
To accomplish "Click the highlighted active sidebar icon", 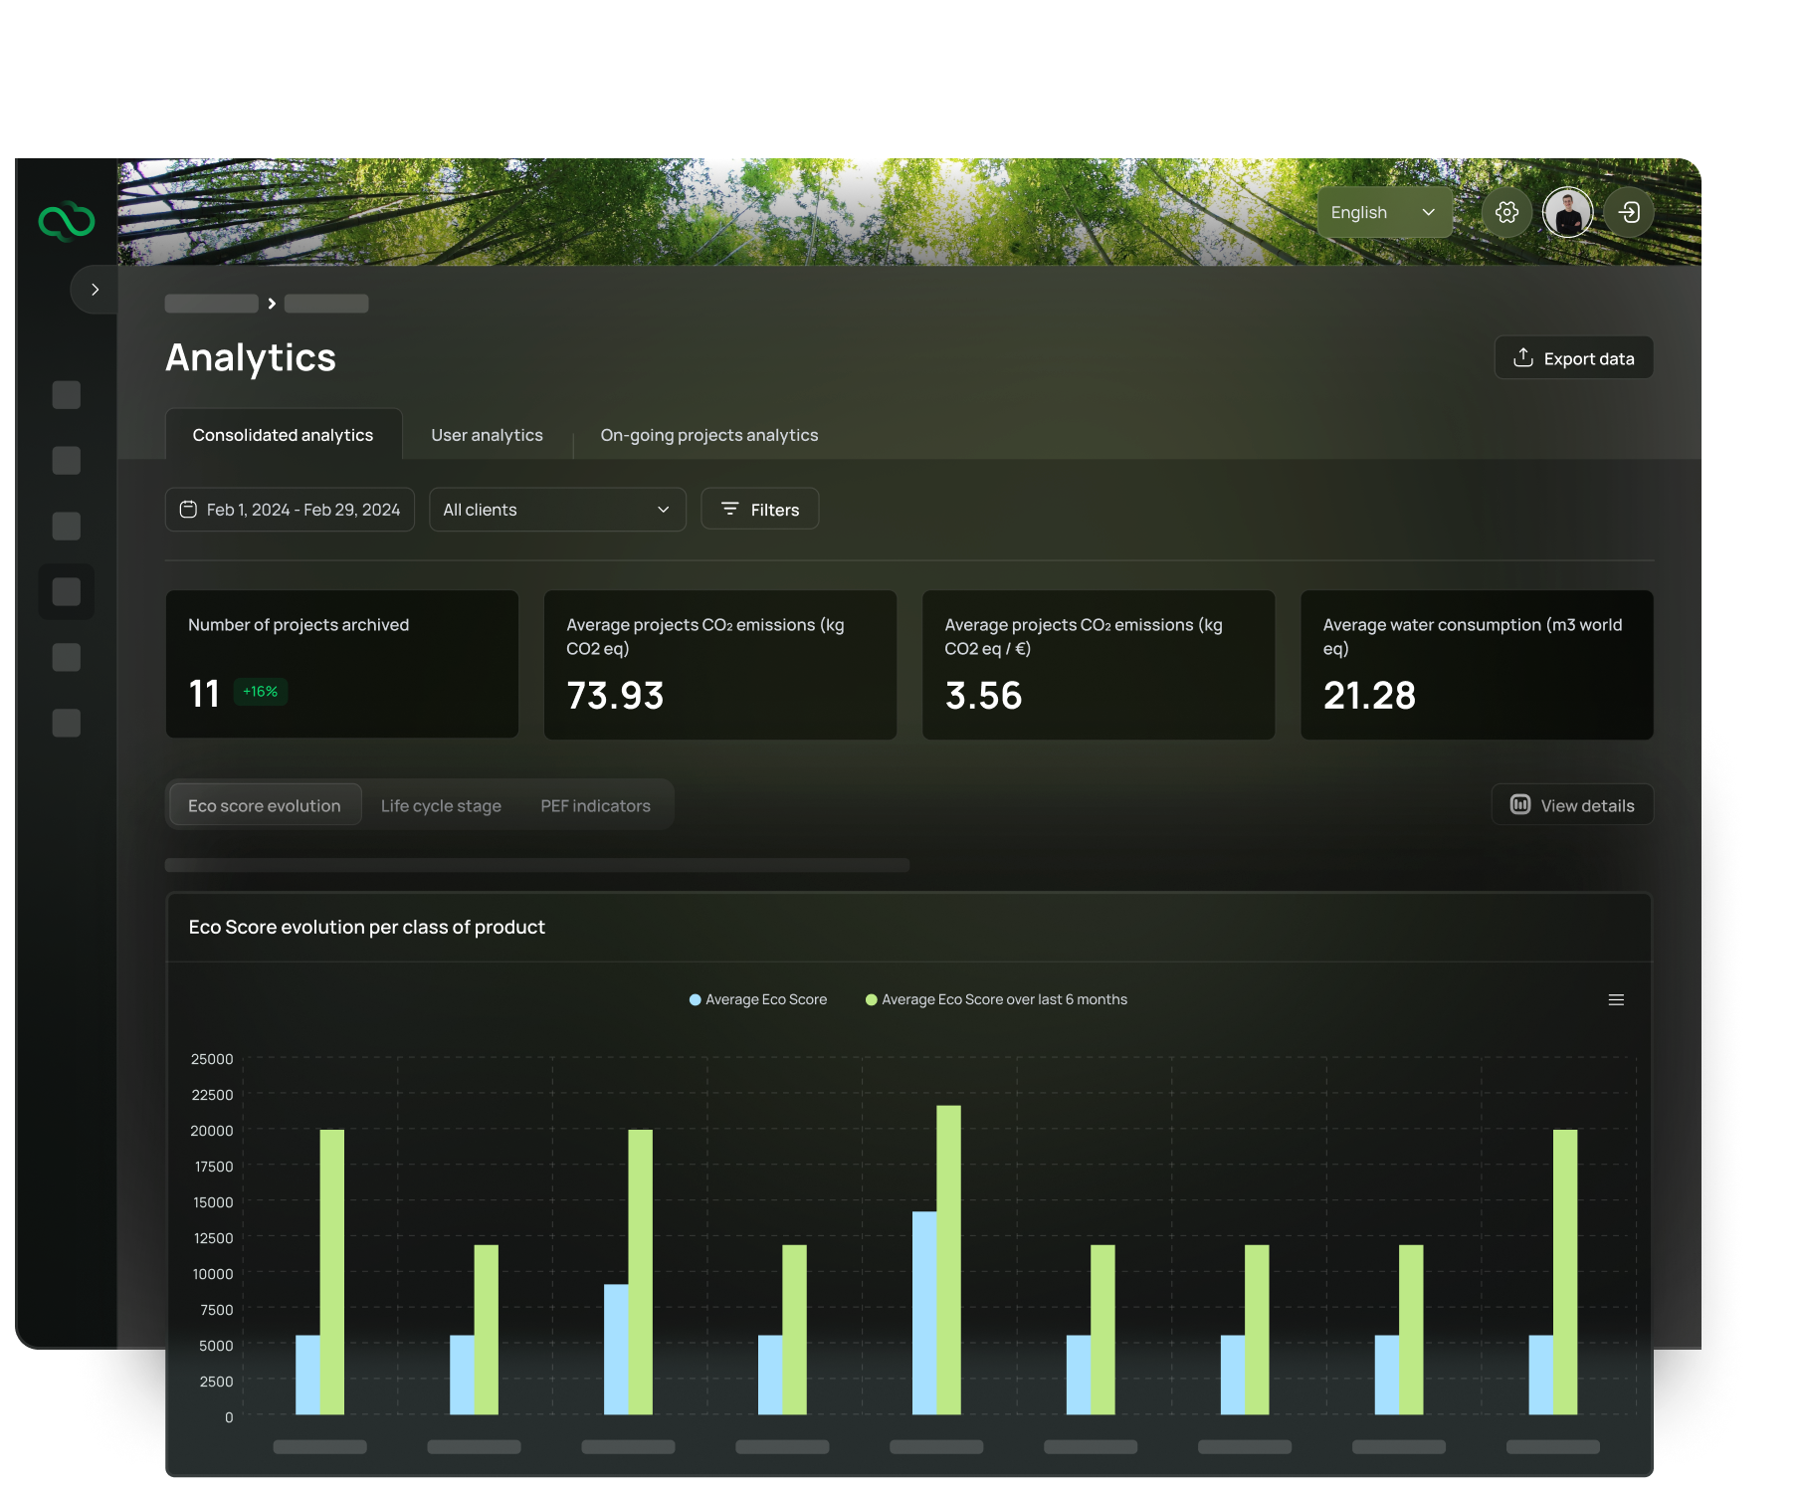I will click(67, 592).
